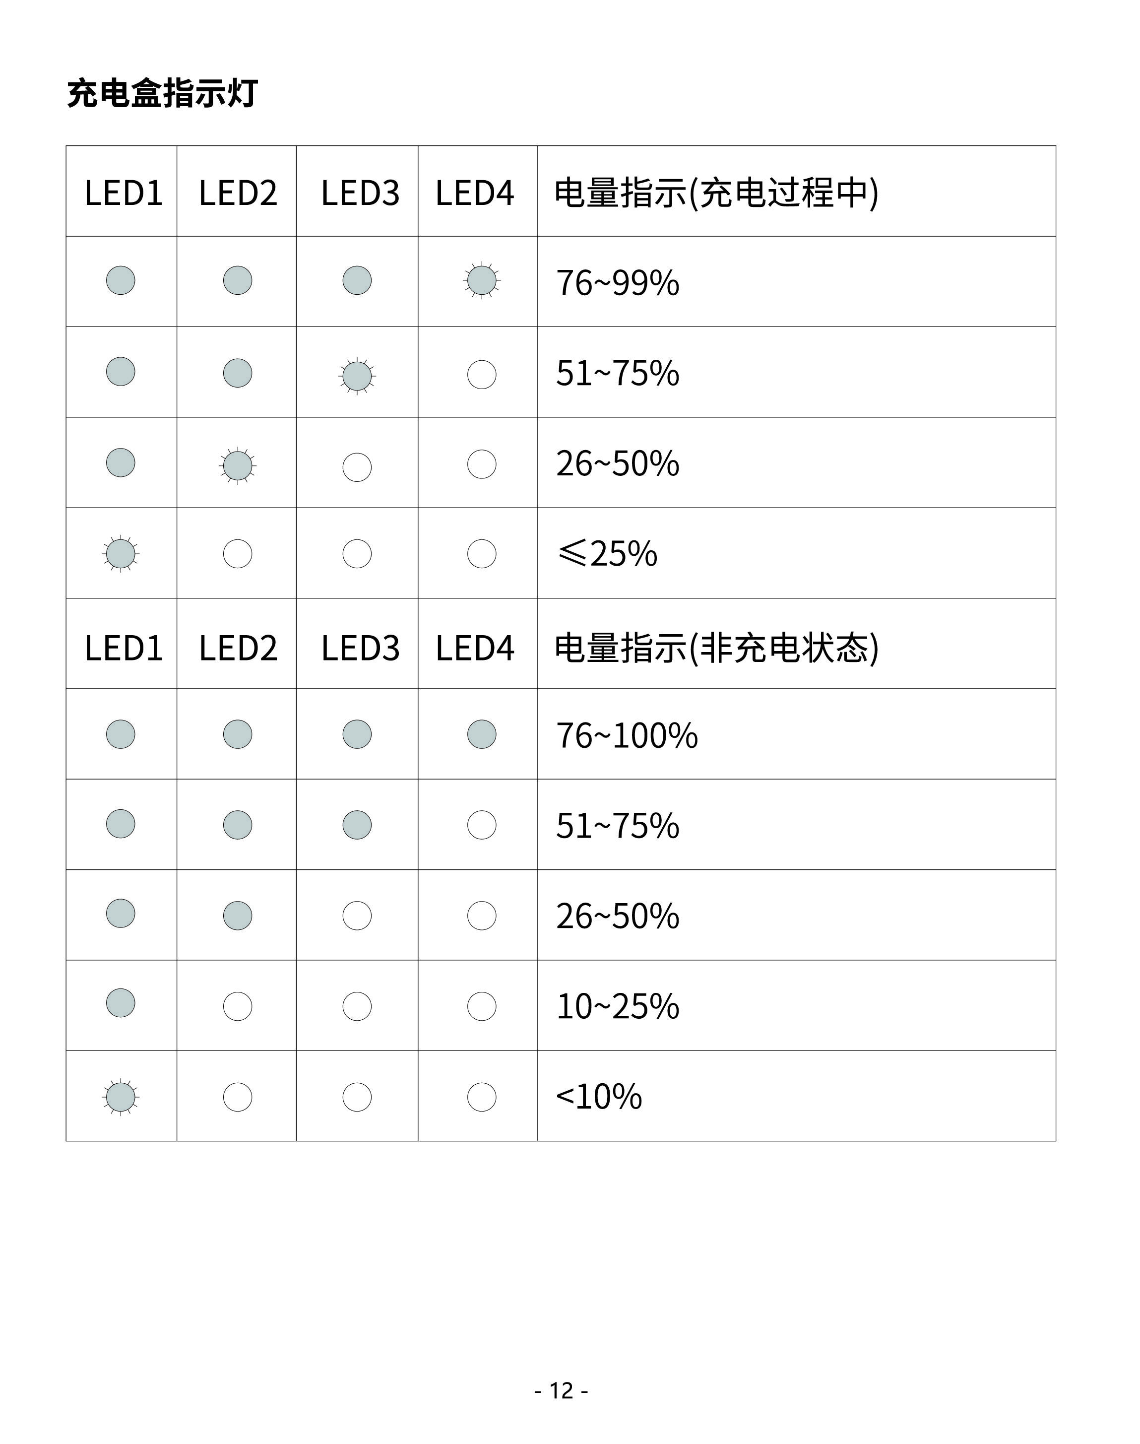Click the 电量指示(充电过程中) header cell

pyautogui.click(x=796, y=191)
